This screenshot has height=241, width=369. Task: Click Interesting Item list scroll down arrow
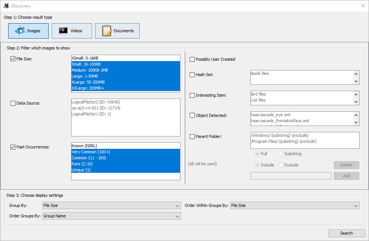point(356,102)
